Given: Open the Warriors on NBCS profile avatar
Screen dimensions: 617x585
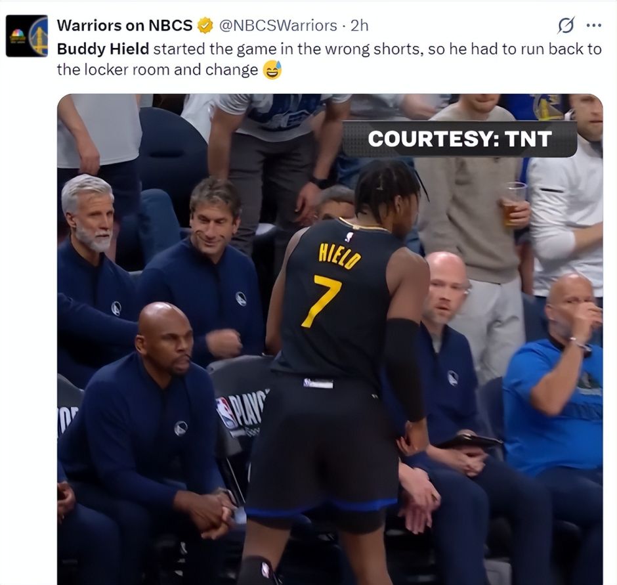Looking at the screenshot, I should coord(27,36).
